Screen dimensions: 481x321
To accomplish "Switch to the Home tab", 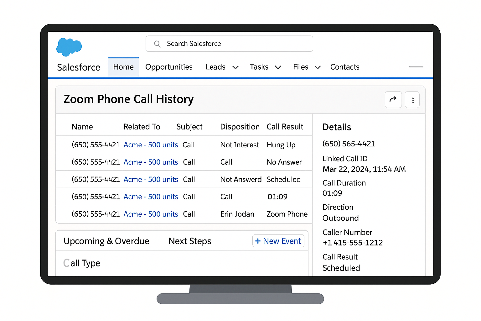I will [123, 67].
